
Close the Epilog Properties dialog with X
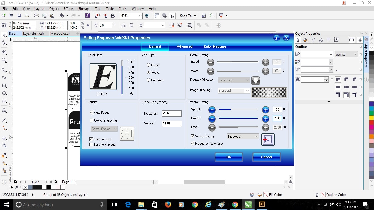click(x=286, y=38)
